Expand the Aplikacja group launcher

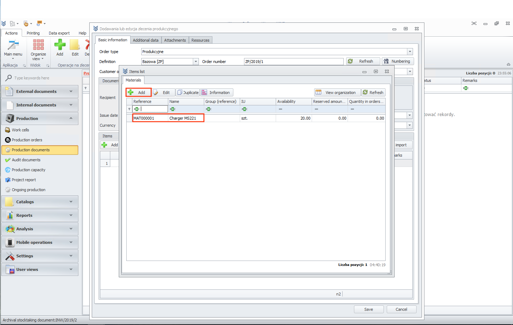tap(24, 65)
